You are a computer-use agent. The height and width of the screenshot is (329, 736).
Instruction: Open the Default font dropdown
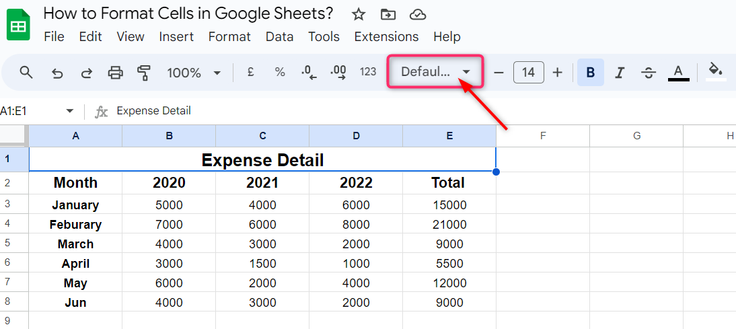tap(435, 72)
